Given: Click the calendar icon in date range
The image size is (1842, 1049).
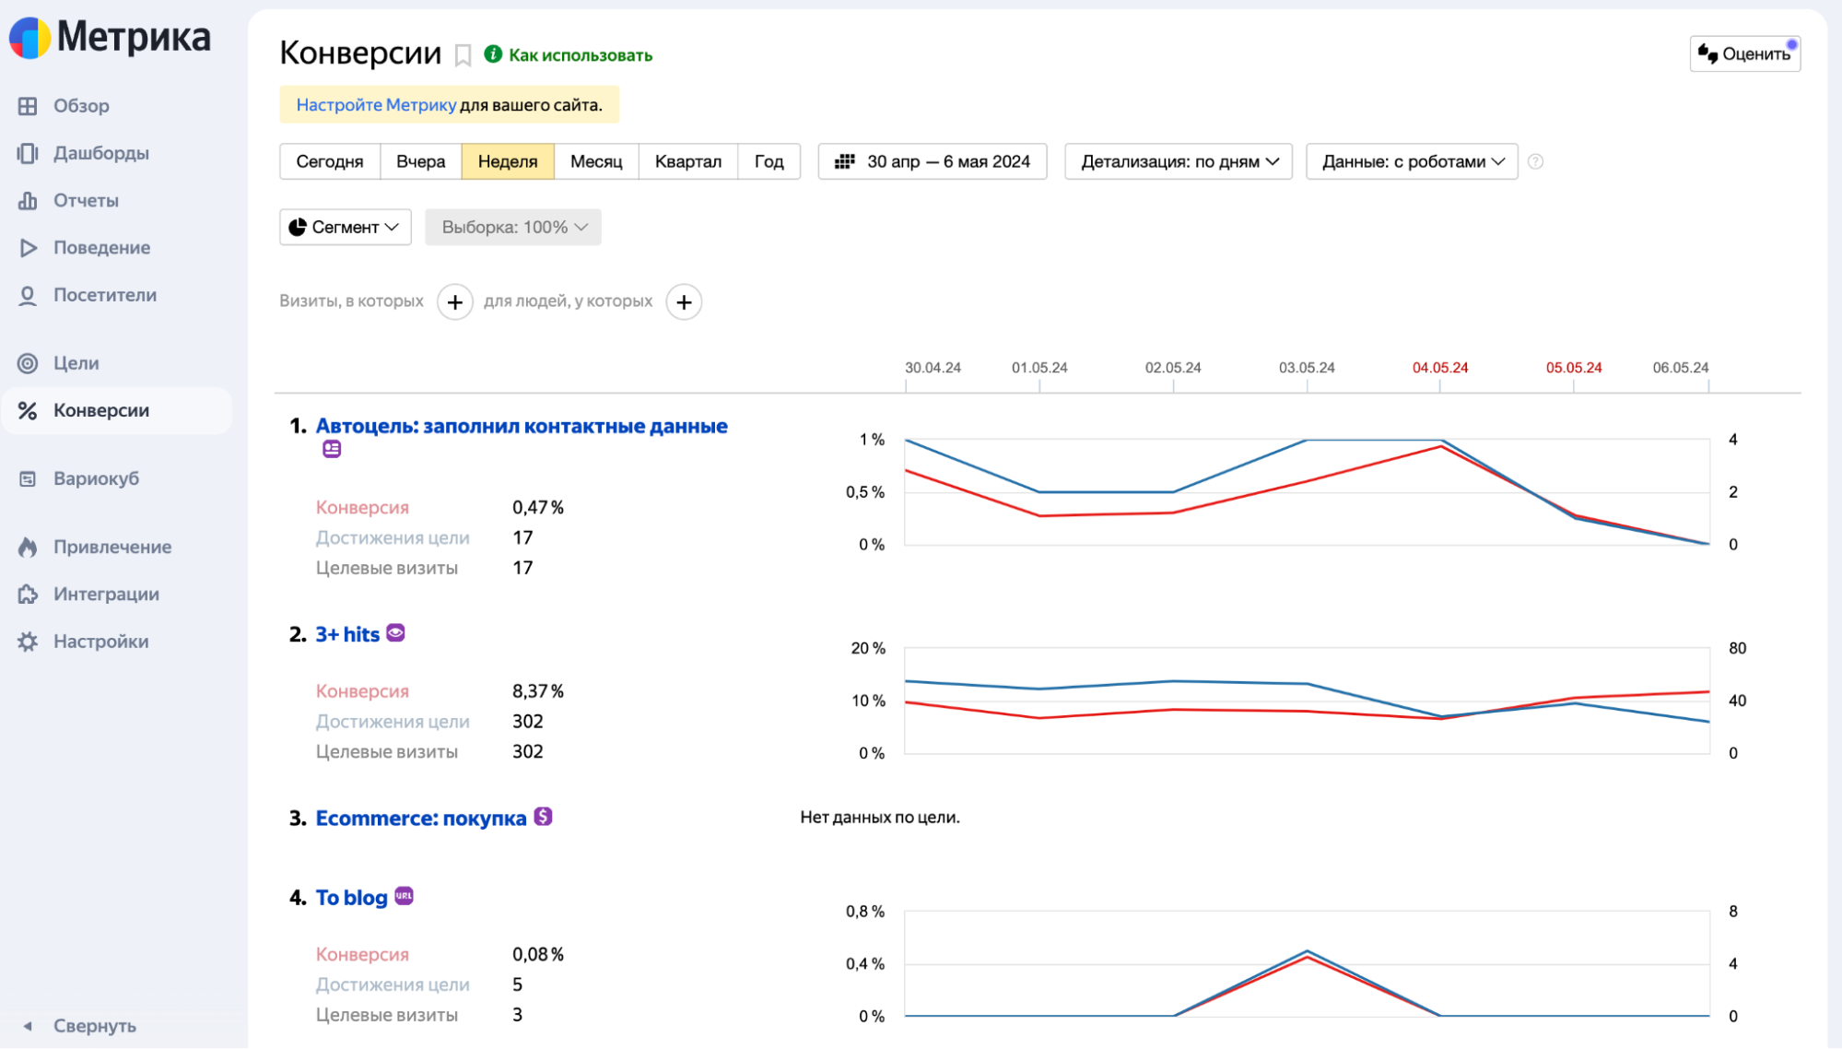Looking at the screenshot, I should [x=844, y=162].
